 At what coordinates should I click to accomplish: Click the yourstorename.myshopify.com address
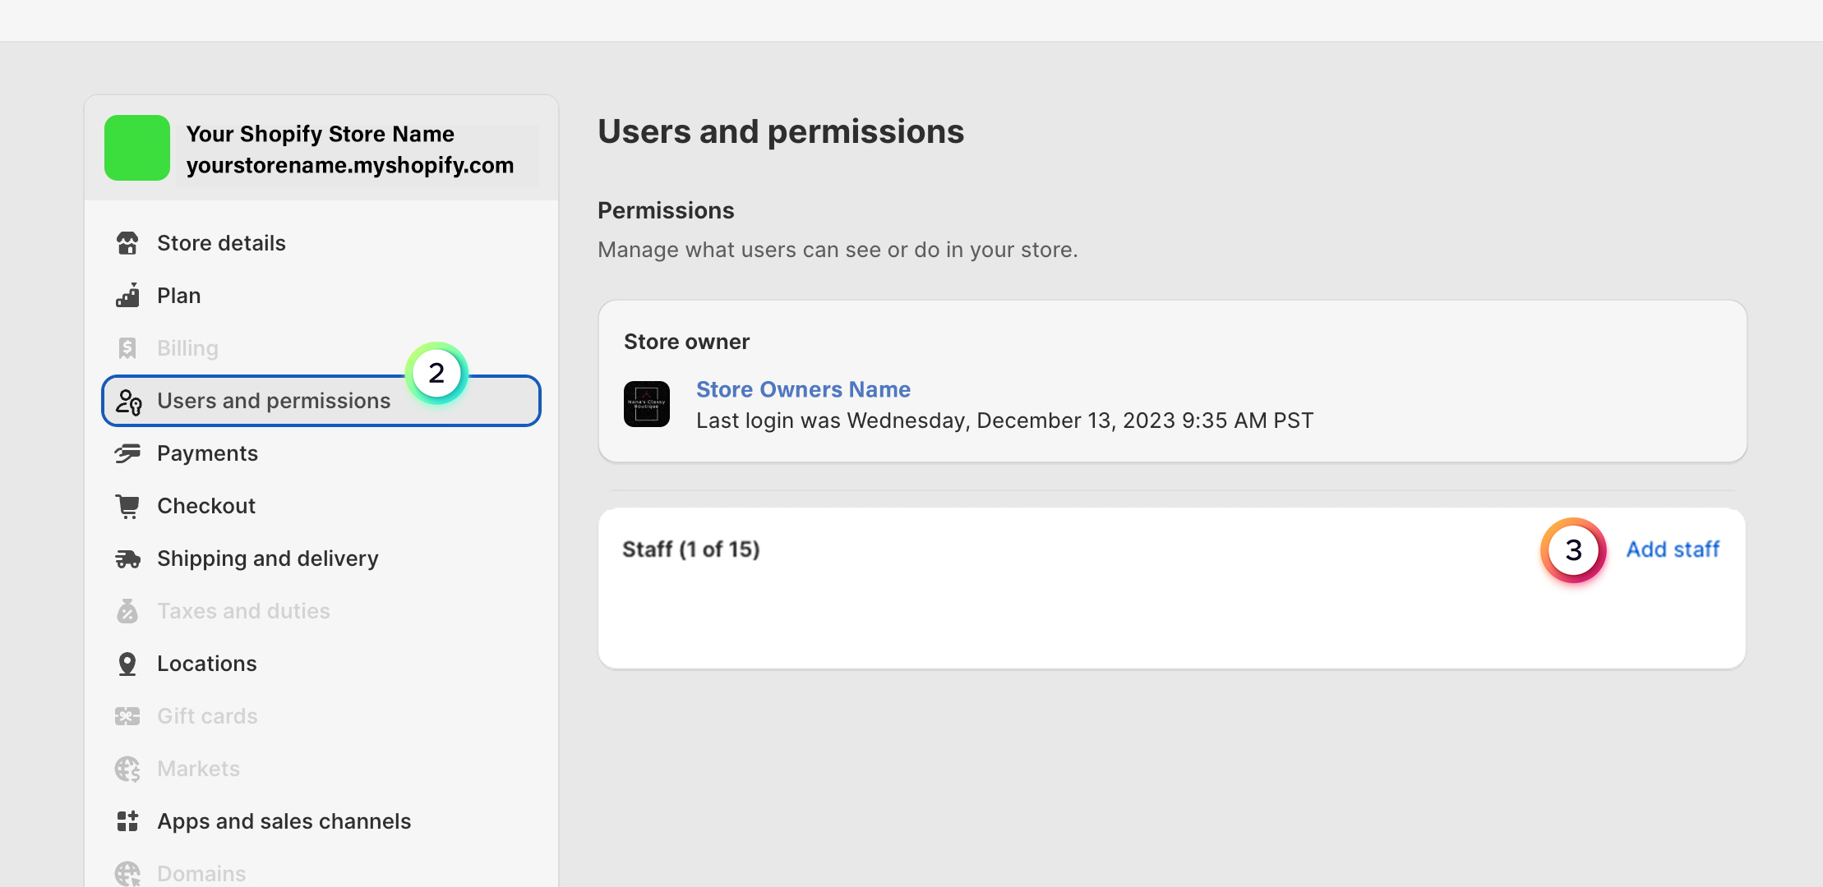(350, 165)
